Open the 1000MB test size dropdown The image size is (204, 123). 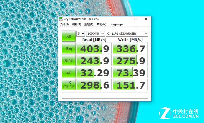point(95,33)
